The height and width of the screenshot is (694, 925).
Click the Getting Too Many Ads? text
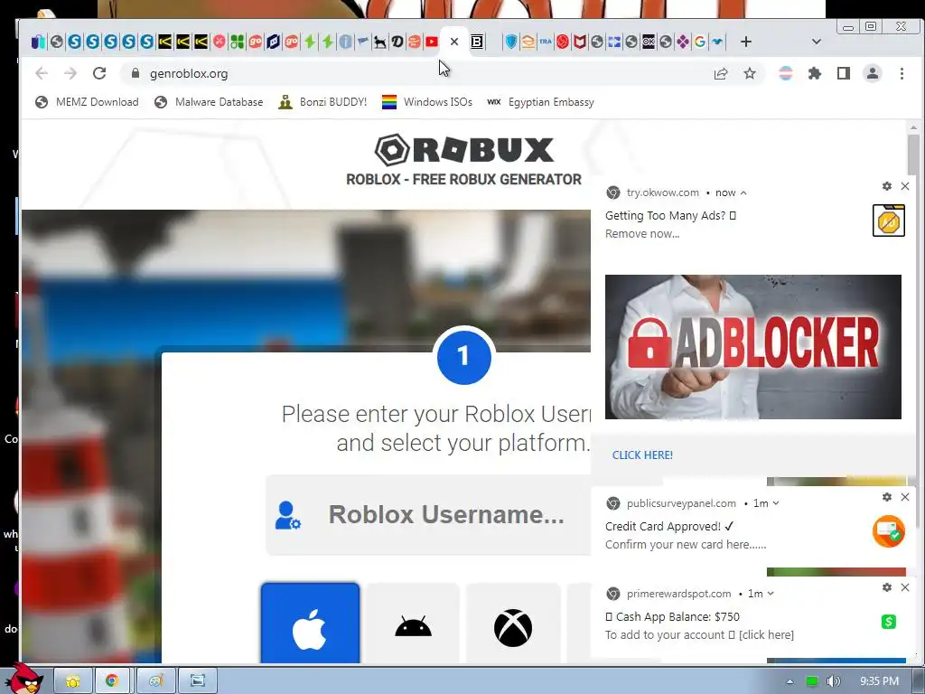tap(670, 215)
